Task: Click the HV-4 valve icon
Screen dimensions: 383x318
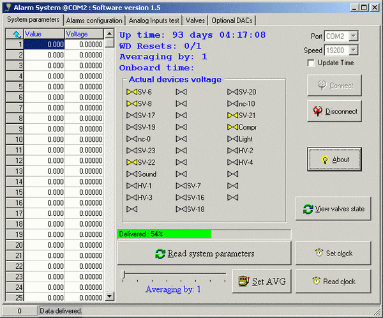Action: pyautogui.click(x=232, y=162)
